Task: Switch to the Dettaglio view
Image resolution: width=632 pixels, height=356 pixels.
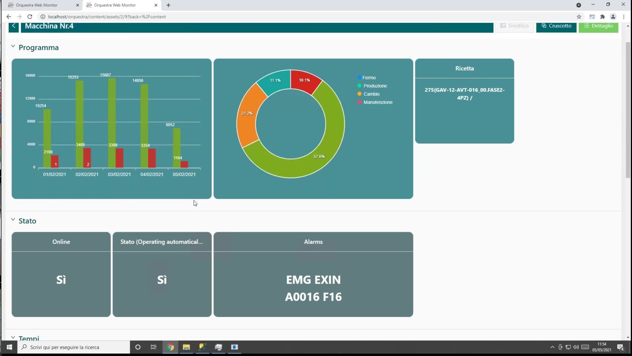Action: [598, 26]
